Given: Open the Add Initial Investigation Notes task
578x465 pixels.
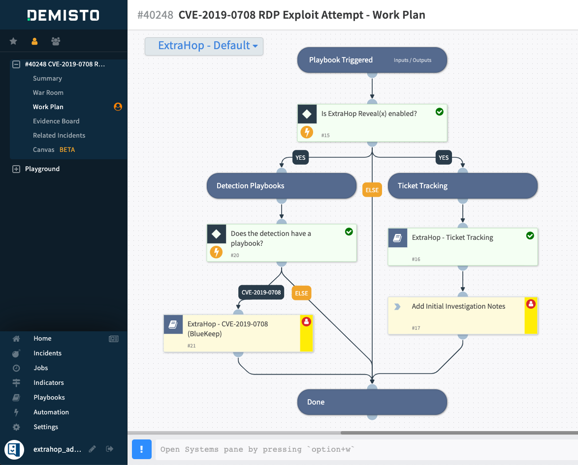Looking at the screenshot, I should click(x=463, y=316).
